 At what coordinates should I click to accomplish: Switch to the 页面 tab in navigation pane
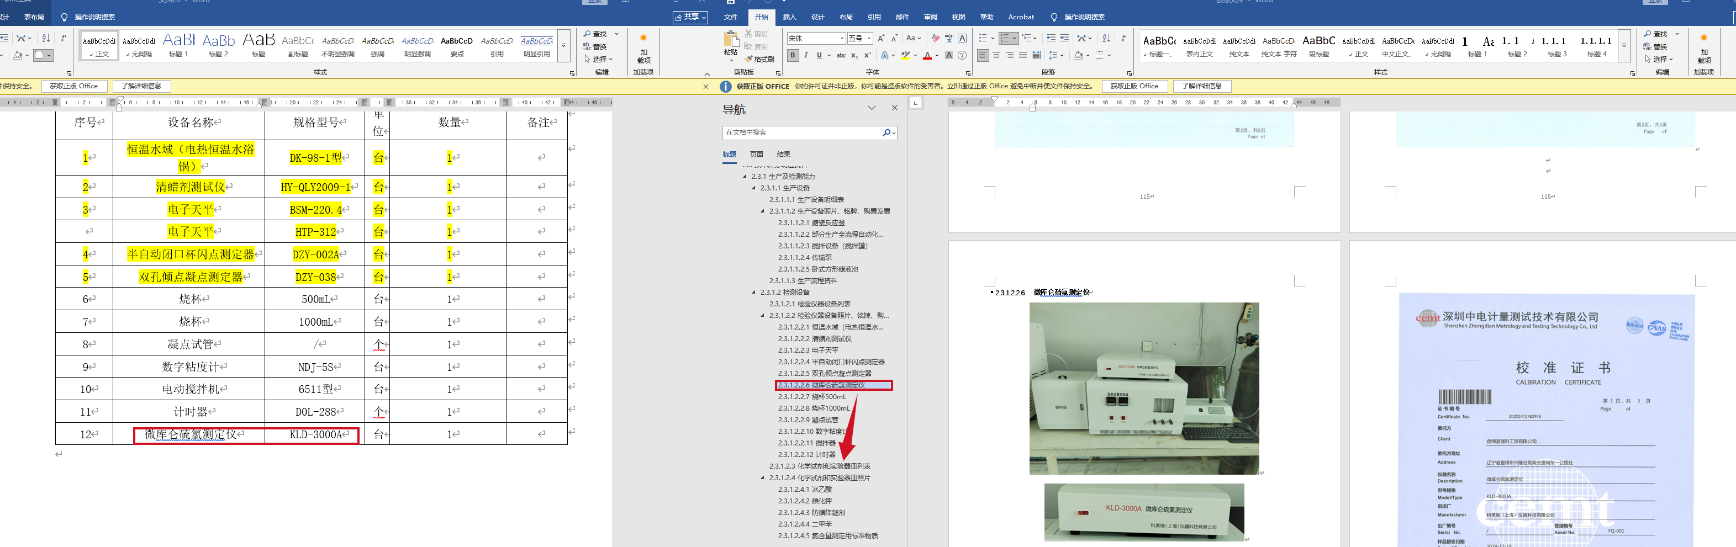click(756, 154)
